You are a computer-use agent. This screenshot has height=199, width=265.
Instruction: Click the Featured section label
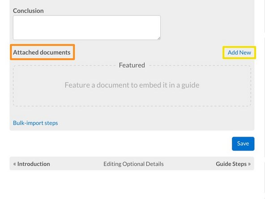132,65
